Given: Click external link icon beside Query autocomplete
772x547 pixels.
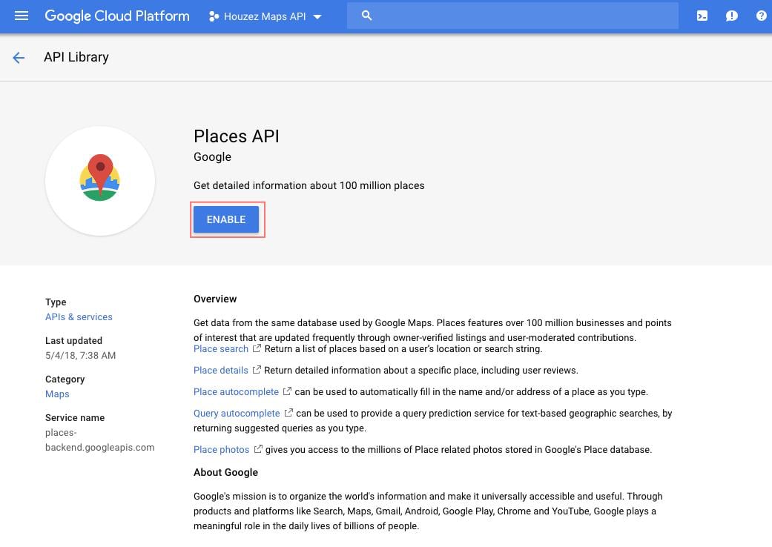Looking at the screenshot, I should (288, 413).
